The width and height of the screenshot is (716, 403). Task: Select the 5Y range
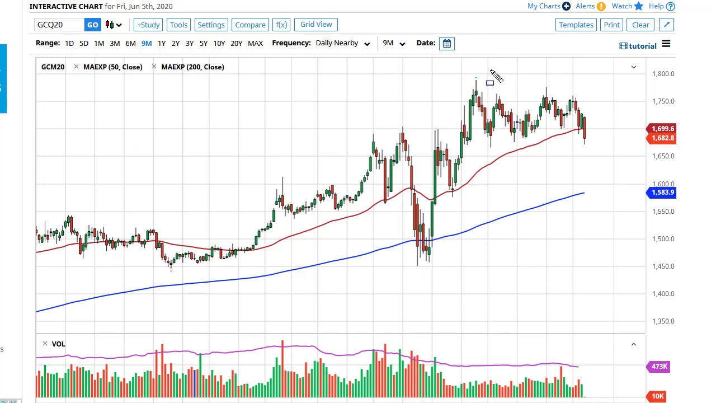204,43
